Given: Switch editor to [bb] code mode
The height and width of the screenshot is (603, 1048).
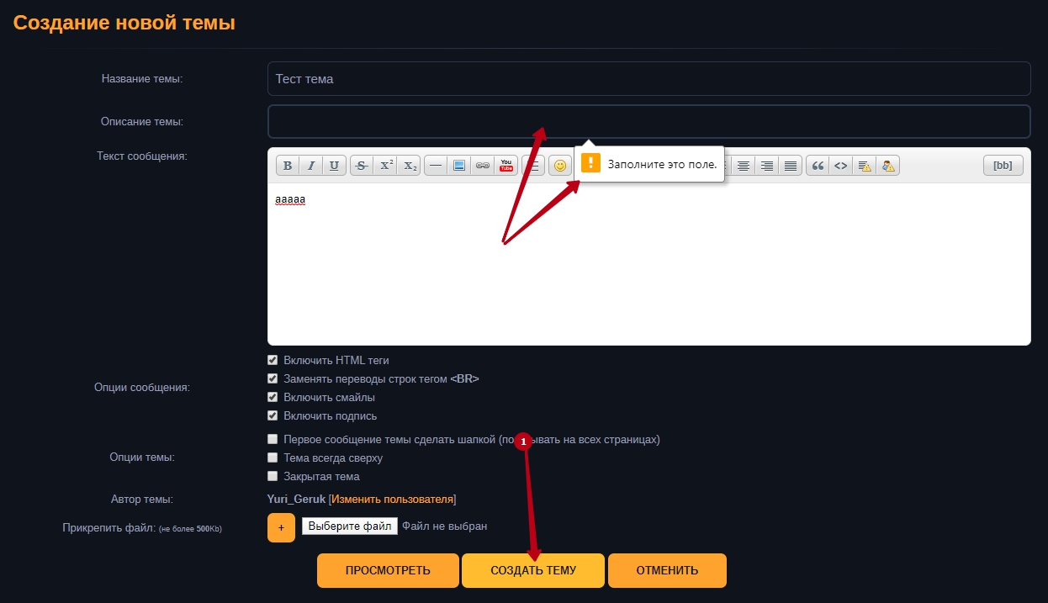Looking at the screenshot, I should click(1003, 166).
